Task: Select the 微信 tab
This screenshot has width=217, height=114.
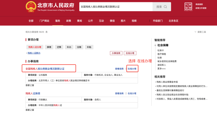Action: (112, 21)
